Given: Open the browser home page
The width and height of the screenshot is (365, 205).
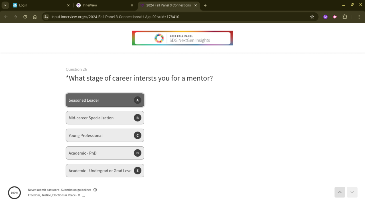Looking at the screenshot, I should pyautogui.click(x=35, y=17).
